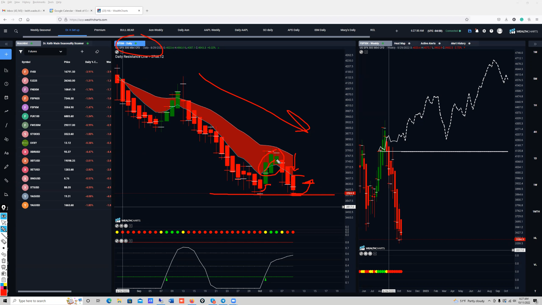Switch to Weekly Seasonal workspace tab

[40, 30]
